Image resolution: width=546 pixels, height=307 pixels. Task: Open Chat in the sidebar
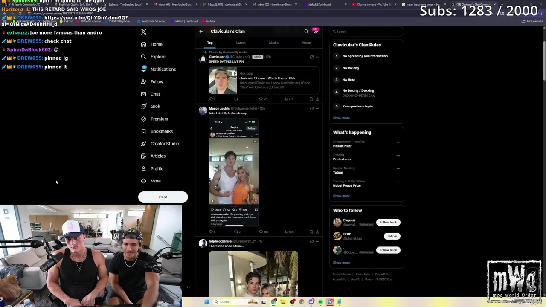[151, 94]
